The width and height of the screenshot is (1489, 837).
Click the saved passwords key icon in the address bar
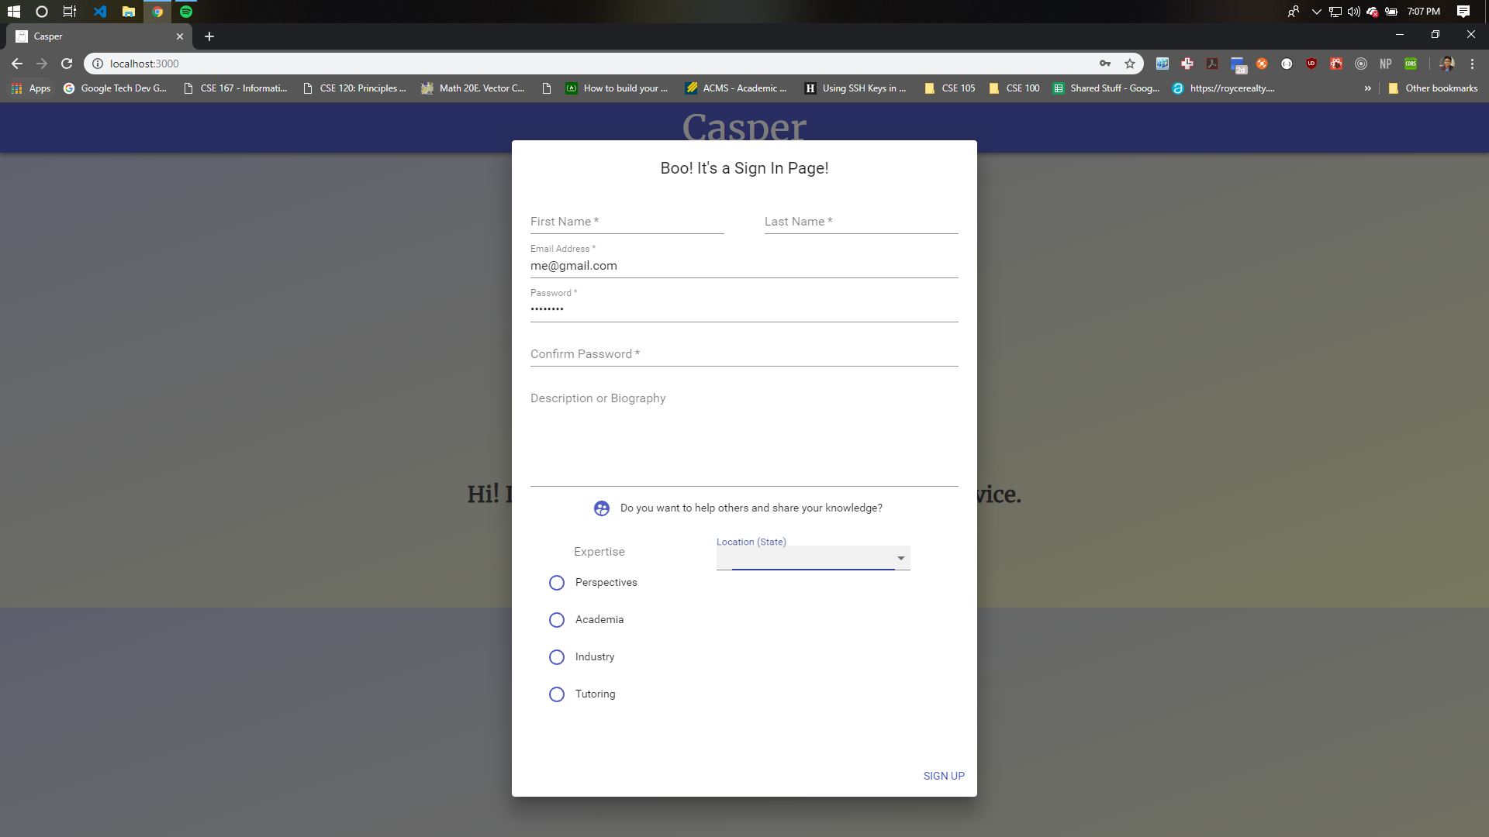pos(1105,64)
